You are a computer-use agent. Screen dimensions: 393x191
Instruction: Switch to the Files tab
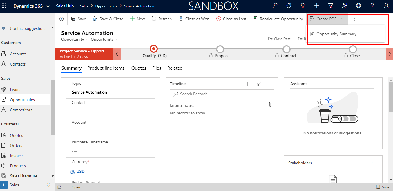point(157,68)
